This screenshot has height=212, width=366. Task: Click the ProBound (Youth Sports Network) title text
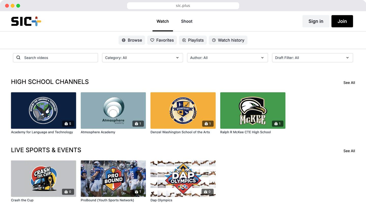click(x=107, y=200)
